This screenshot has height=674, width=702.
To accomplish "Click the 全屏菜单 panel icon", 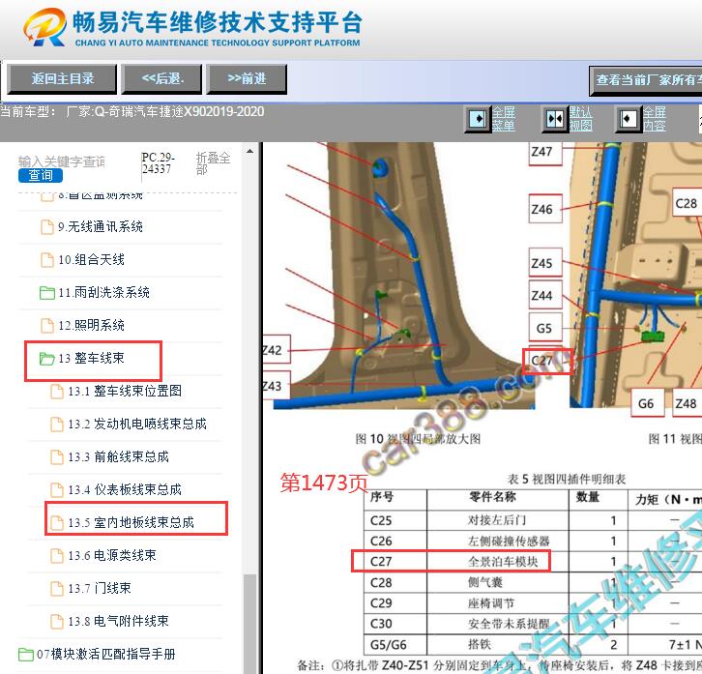I will 478,119.
